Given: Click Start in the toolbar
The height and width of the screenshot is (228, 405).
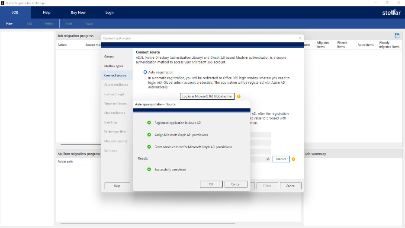Looking at the screenshot, I should 69,23.
